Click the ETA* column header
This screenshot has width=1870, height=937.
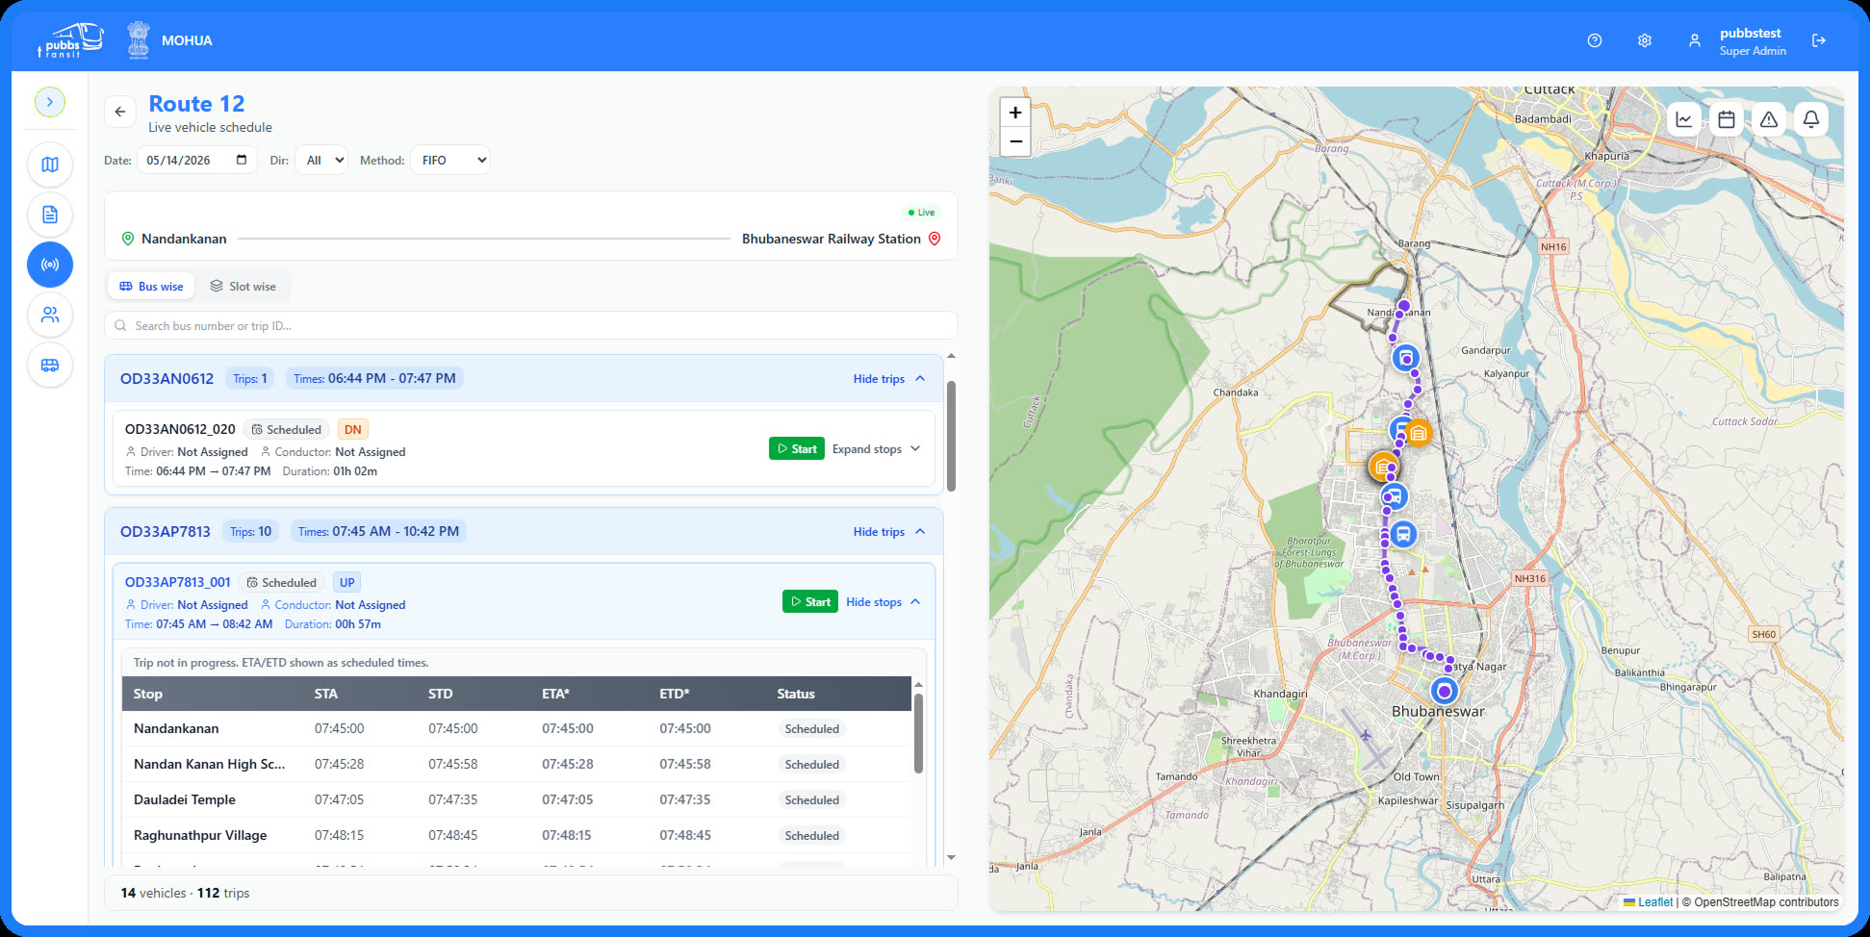(555, 694)
